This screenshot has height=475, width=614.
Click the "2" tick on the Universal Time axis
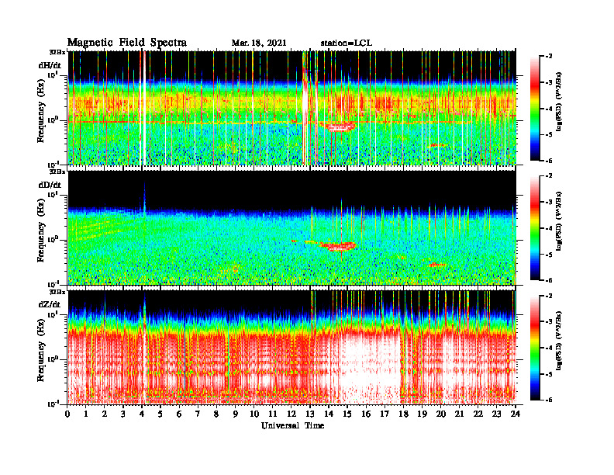pyautogui.click(x=104, y=414)
